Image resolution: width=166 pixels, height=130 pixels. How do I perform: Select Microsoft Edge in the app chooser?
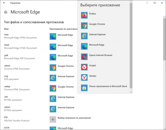(104, 46)
